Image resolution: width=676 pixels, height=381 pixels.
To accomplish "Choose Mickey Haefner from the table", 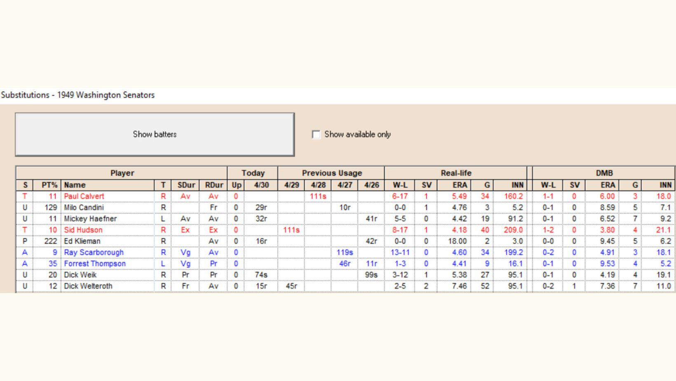I will click(90, 219).
